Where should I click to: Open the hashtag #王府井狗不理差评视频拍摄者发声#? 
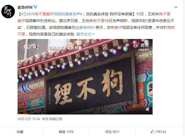pos(52,14)
